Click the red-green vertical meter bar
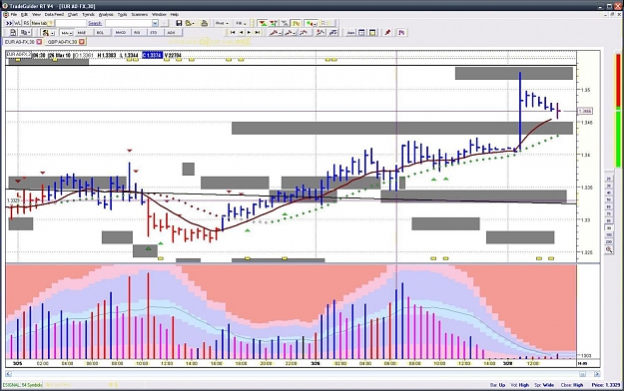The height and width of the screenshot is (391, 624). [x=618, y=111]
